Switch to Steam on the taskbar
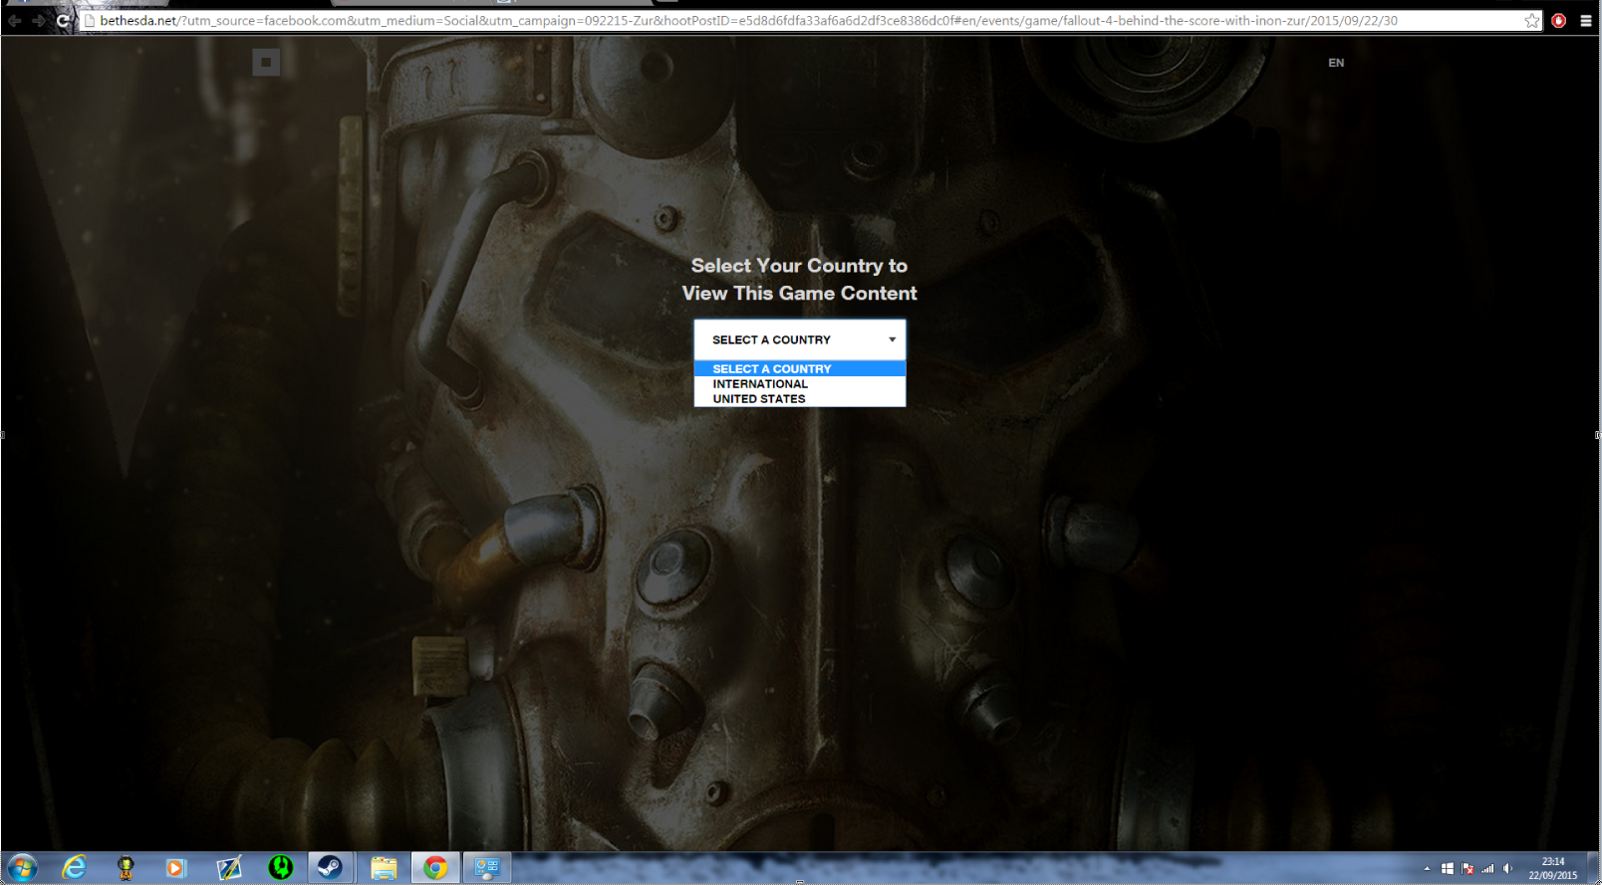Screen dimensions: 1602x885 tap(330, 868)
